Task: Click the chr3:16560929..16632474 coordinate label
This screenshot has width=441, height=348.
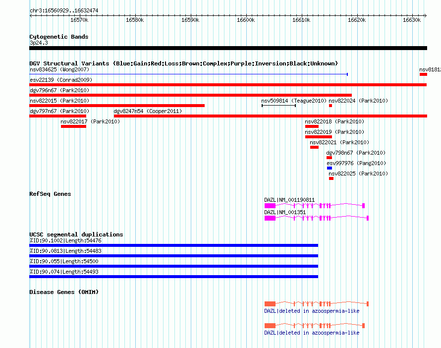Action: point(64,10)
